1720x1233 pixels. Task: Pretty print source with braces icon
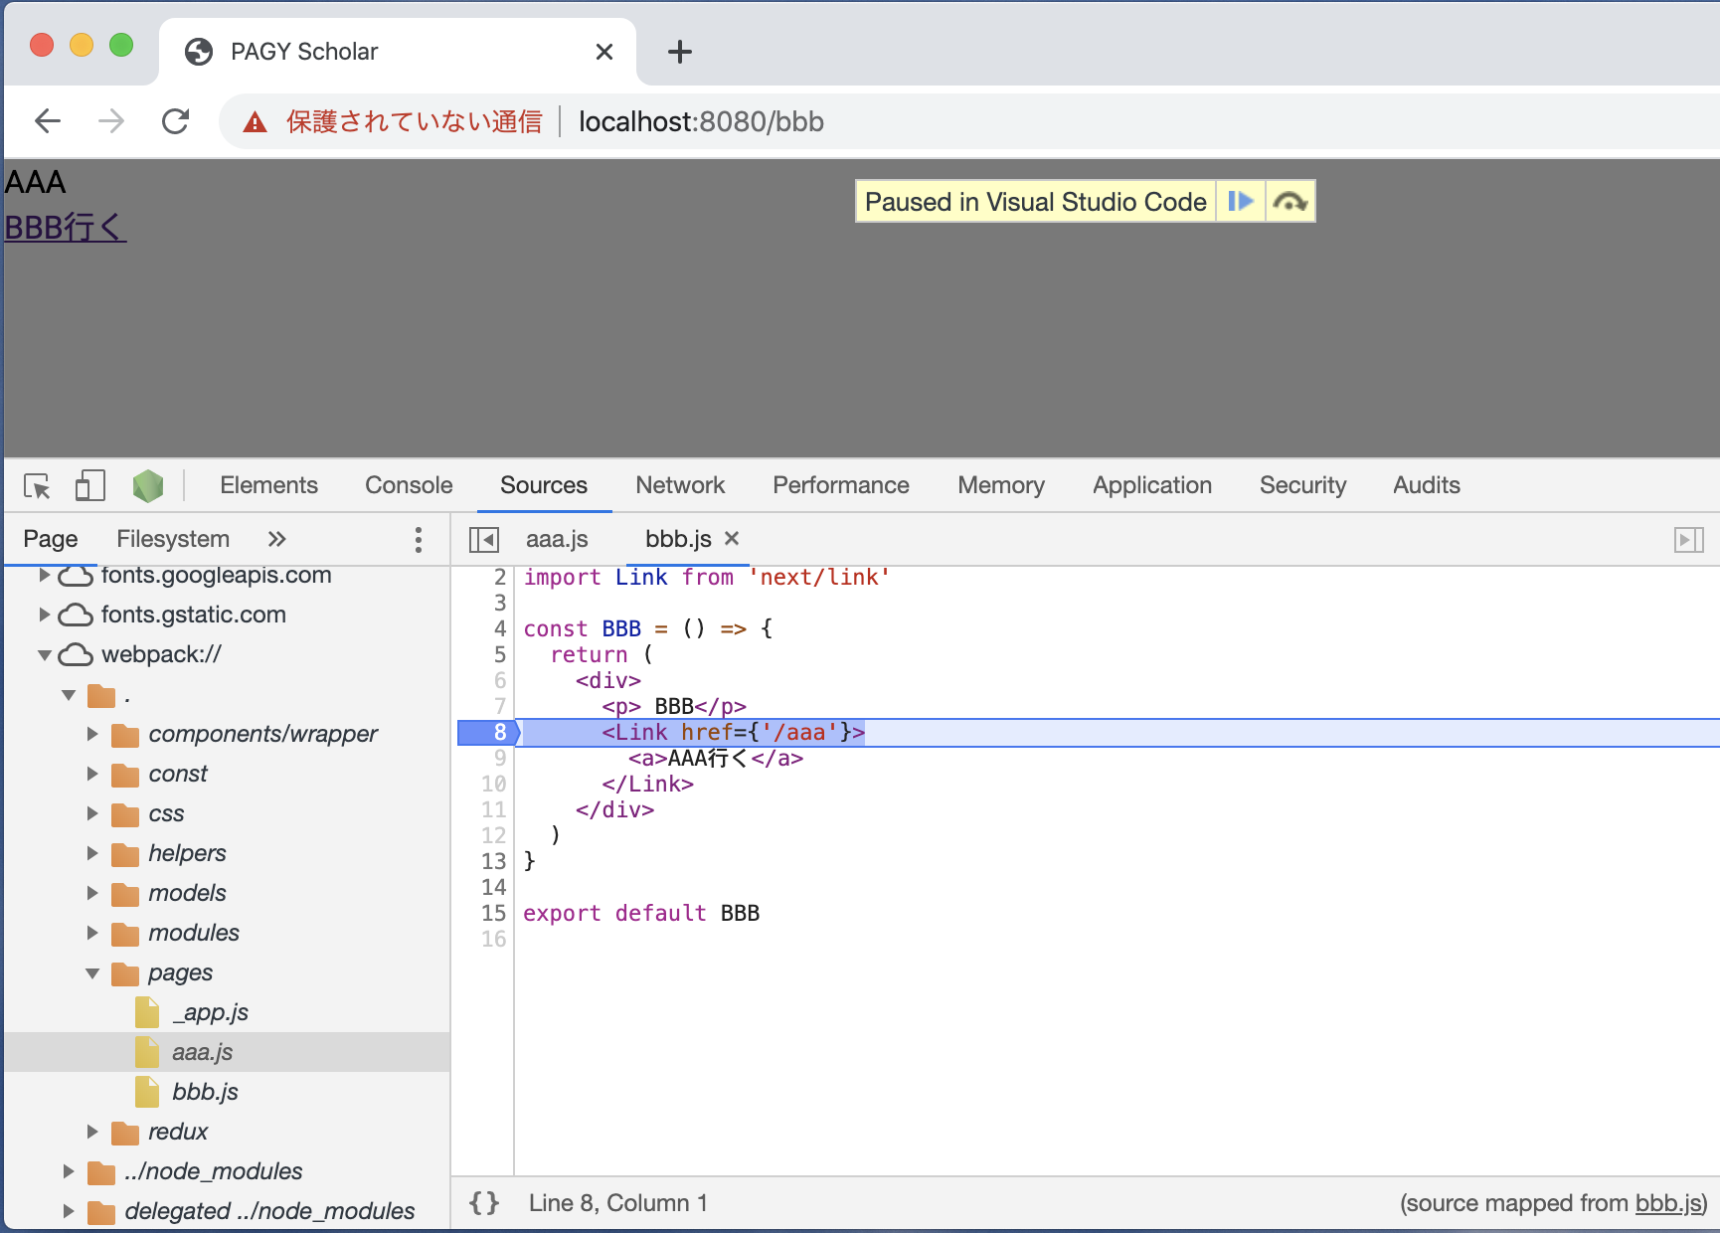point(484,1203)
